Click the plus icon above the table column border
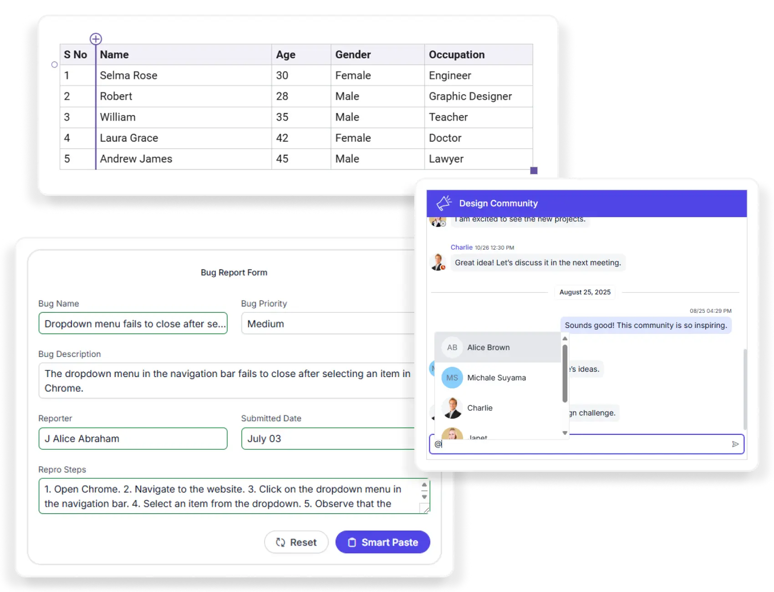Screen dimensions: 774x592 [x=96, y=39]
